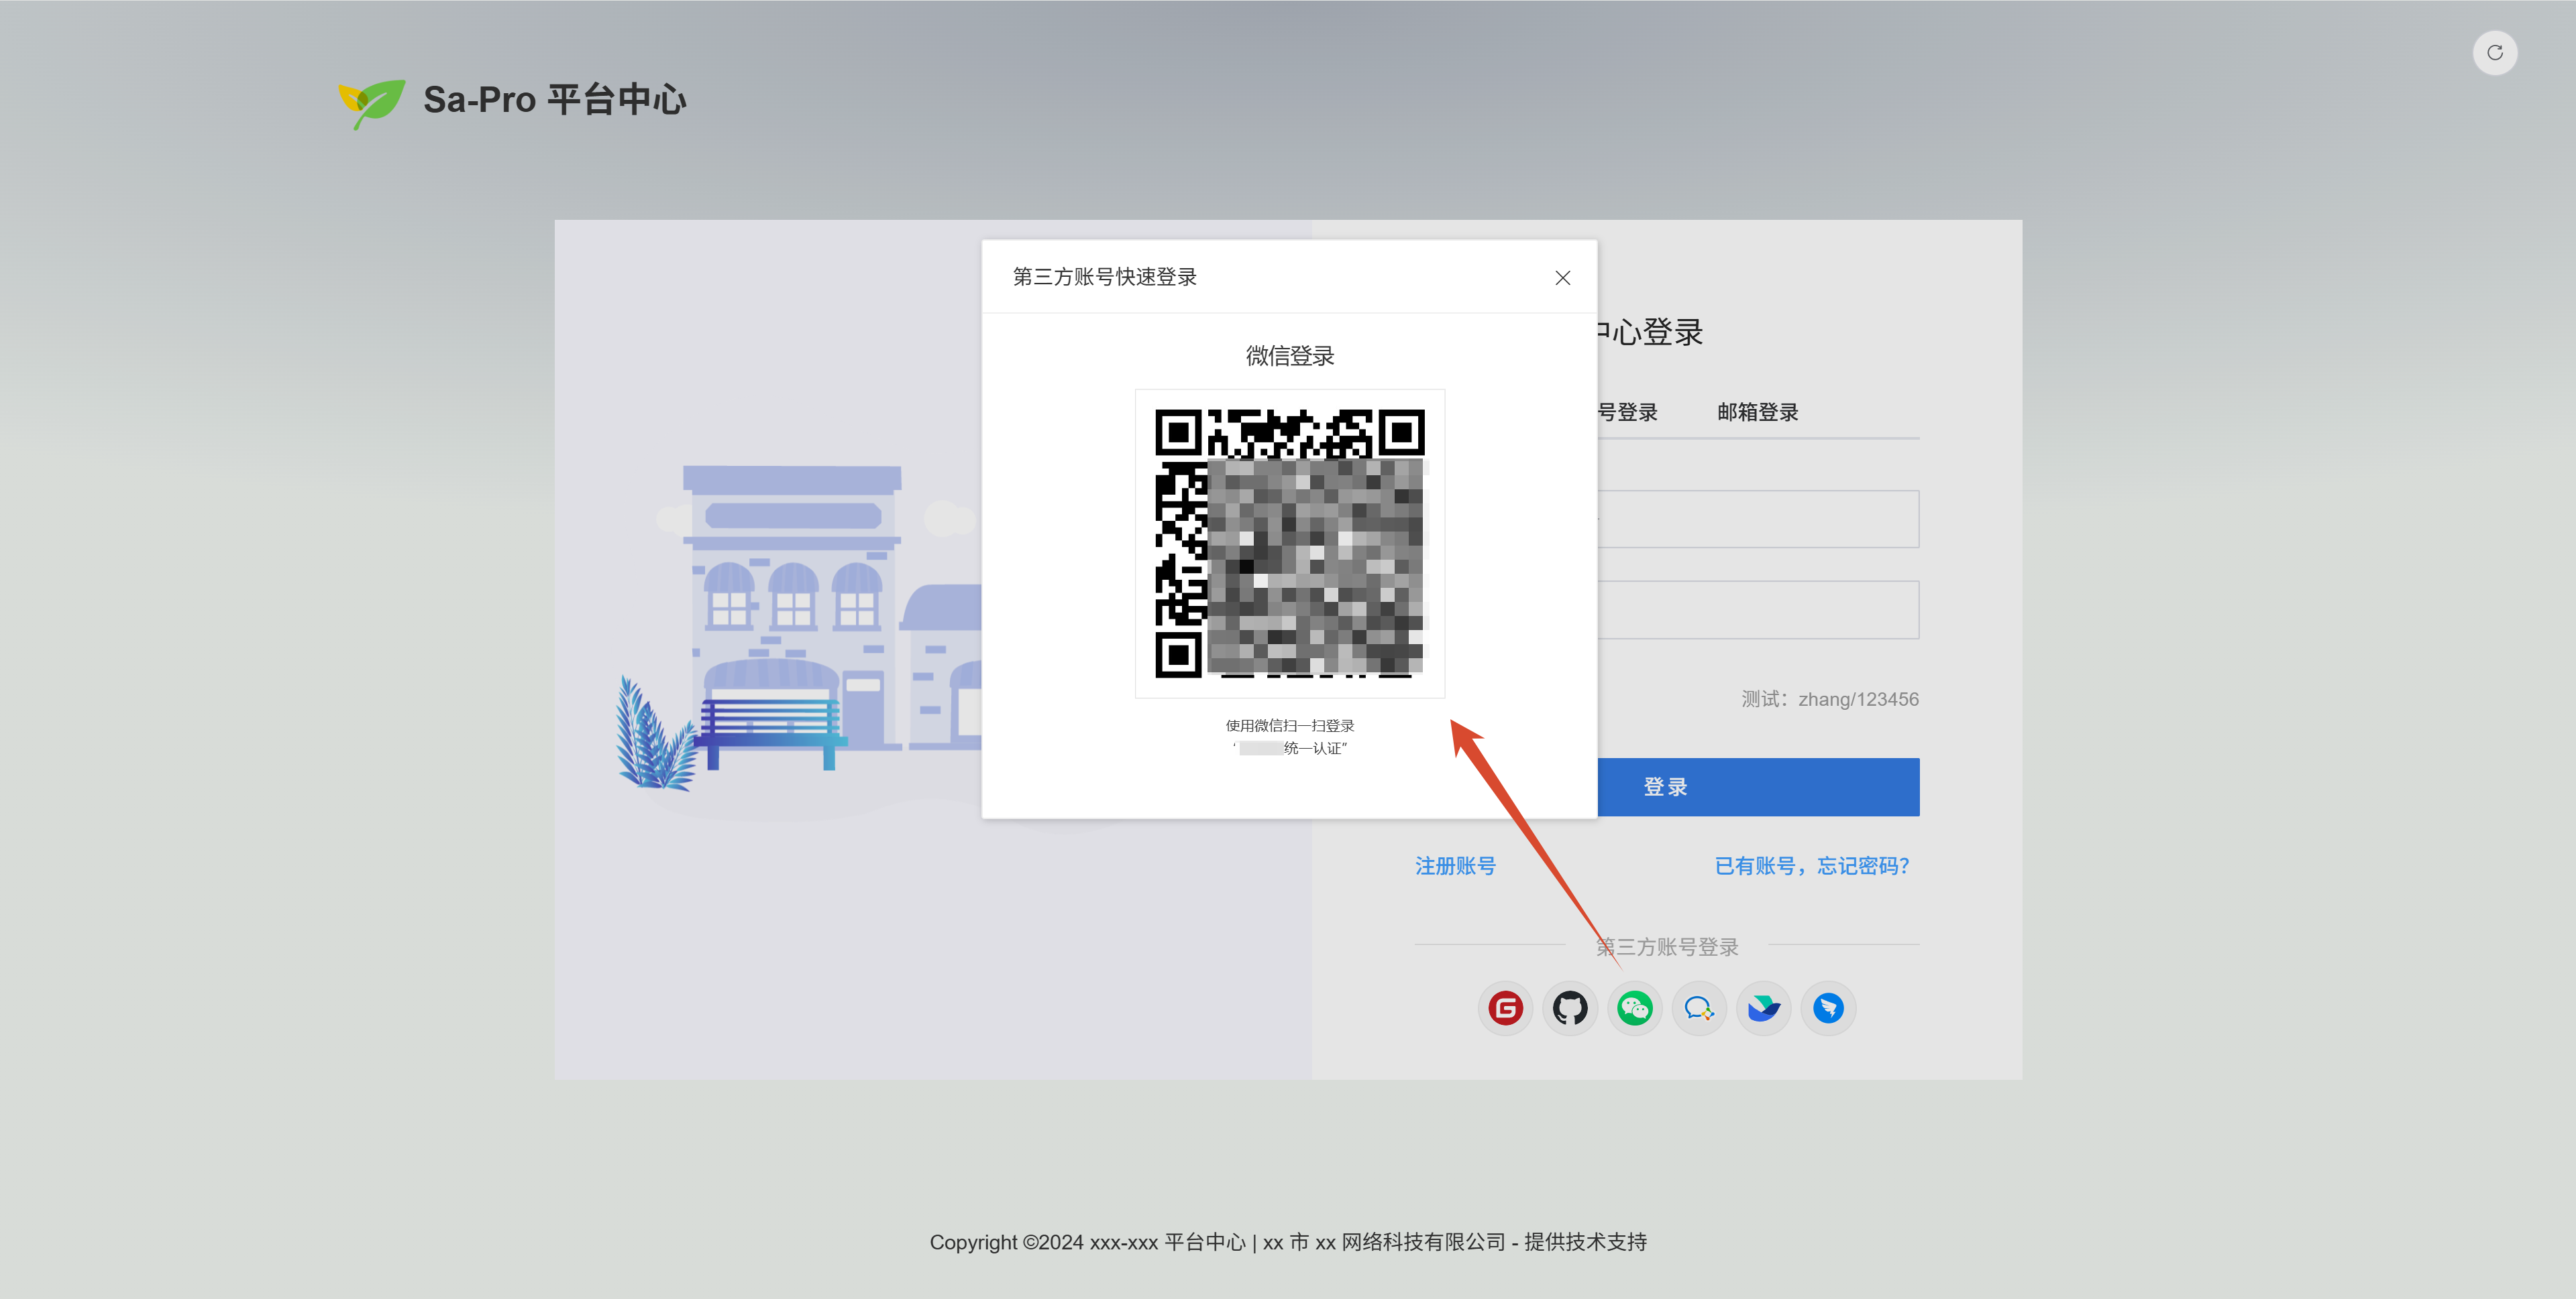Image resolution: width=2576 pixels, height=1299 pixels.
Task: Focus the username input field
Action: (1758, 519)
